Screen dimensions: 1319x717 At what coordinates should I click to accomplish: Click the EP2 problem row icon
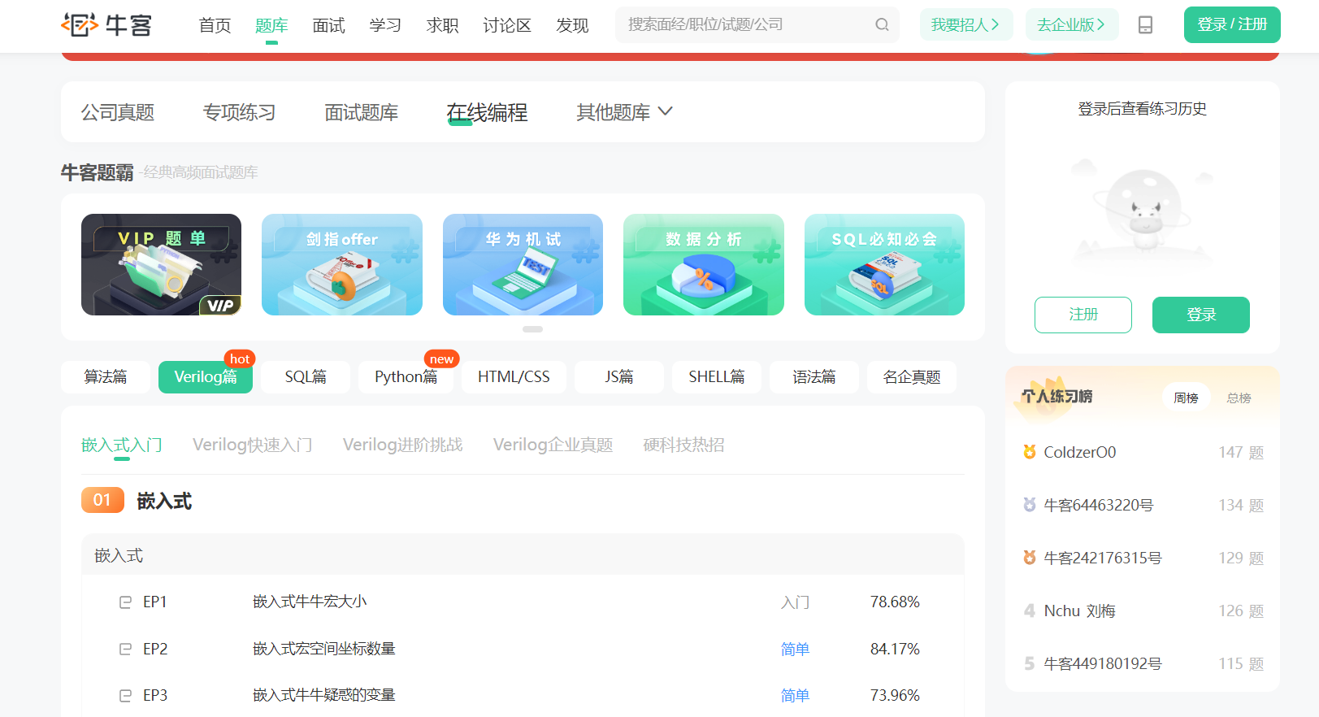pos(125,649)
